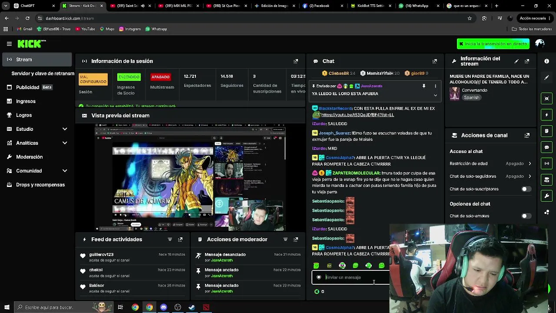Viewport: 556px width, 313px height.
Task: Pop out the Acciones de canal panel
Action: [527, 136]
